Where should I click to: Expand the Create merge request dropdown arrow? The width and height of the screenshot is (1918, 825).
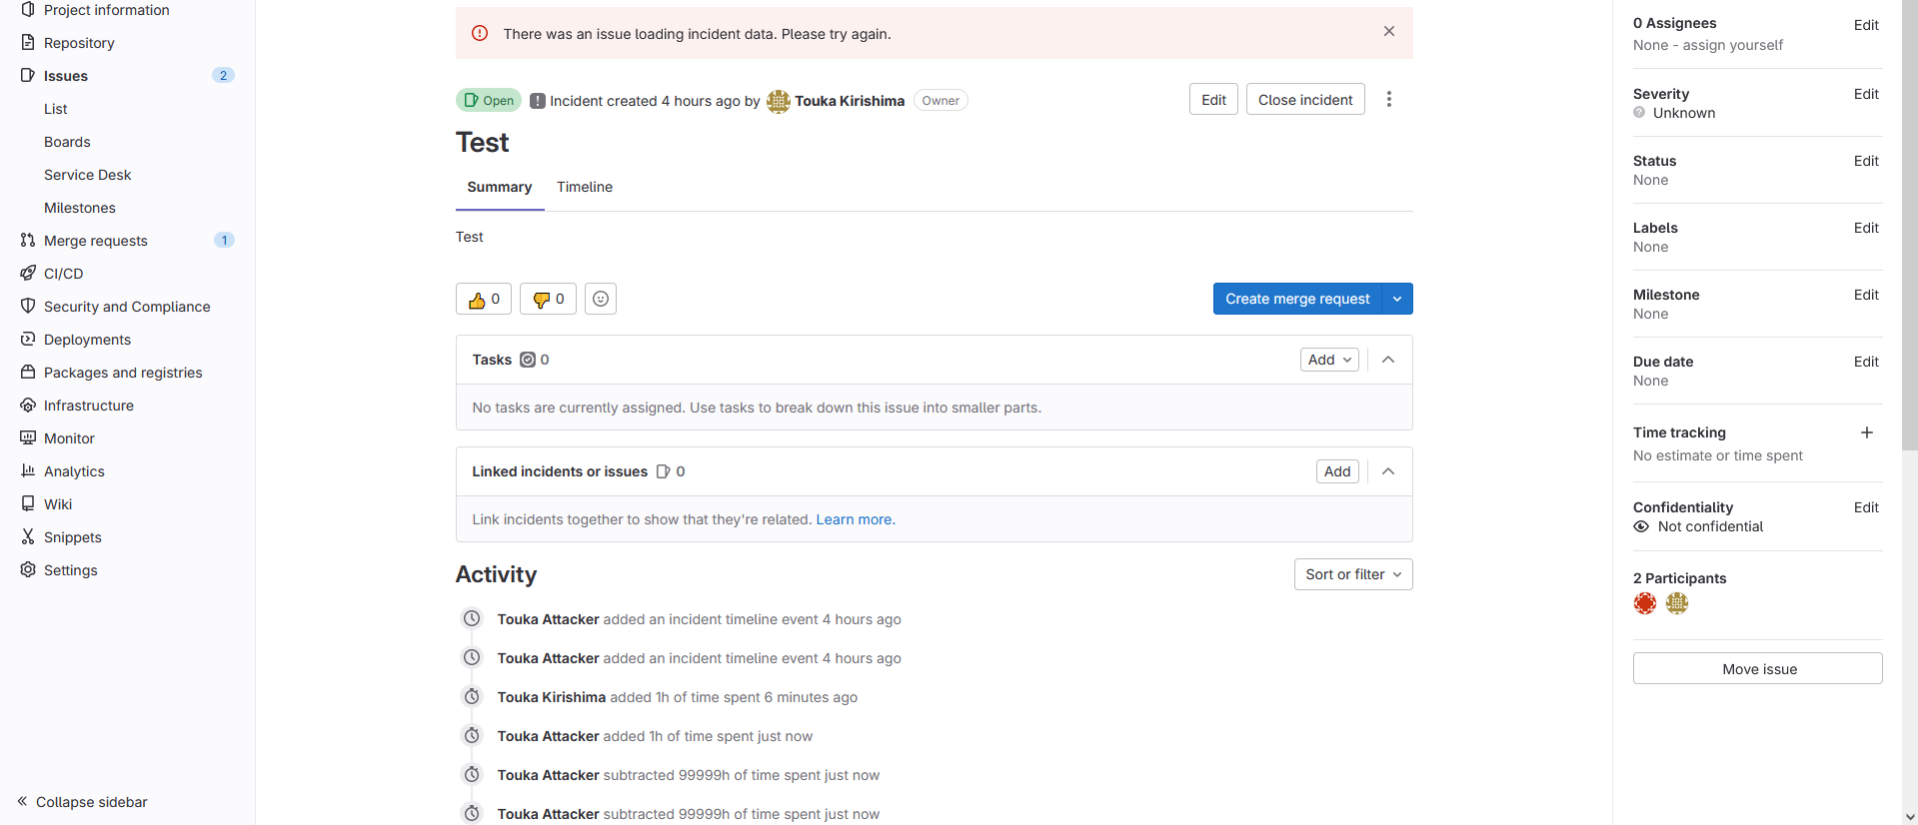point(1396,299)
